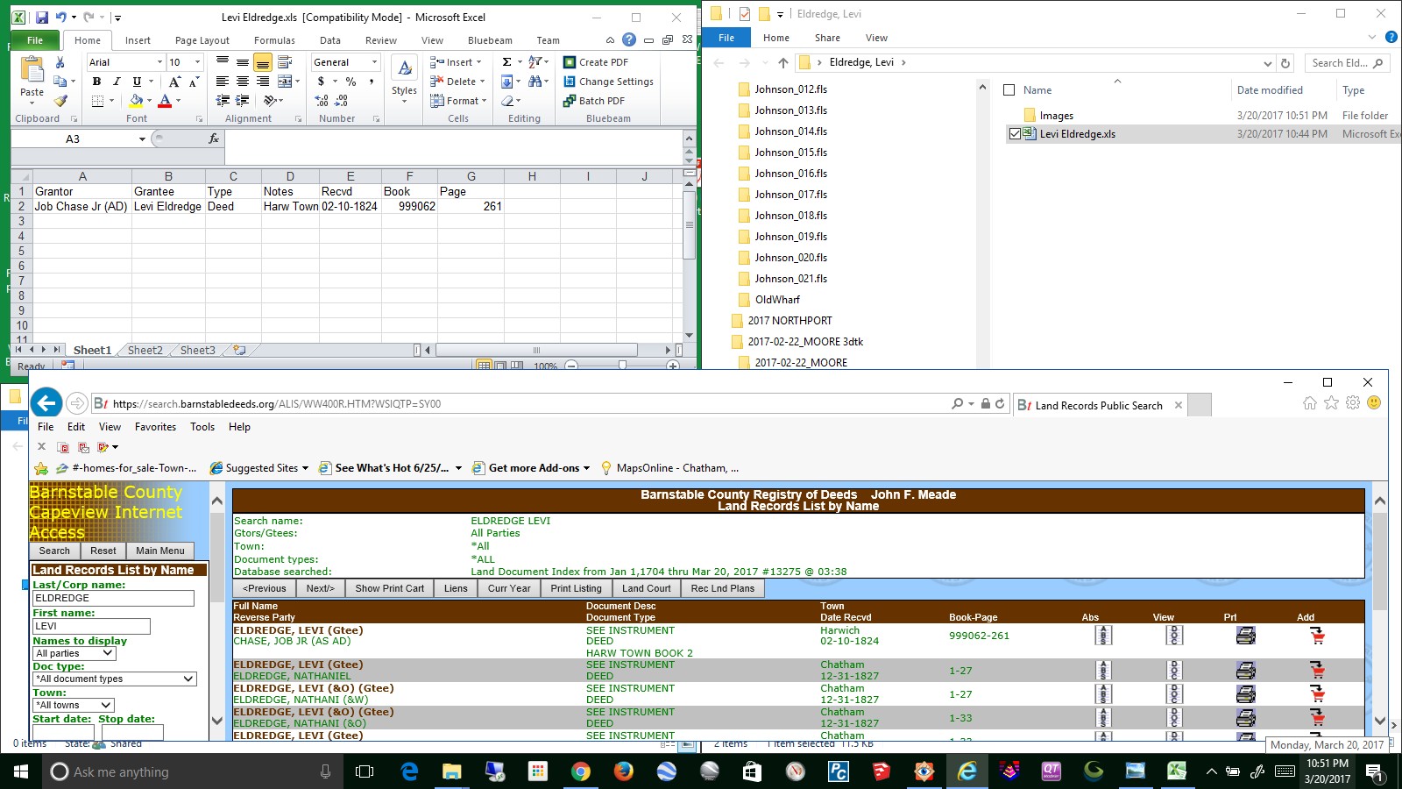This screenshot has height=789, width=1402.
Task: Activate the Format Painter
Action: click(x=60, y=101)
